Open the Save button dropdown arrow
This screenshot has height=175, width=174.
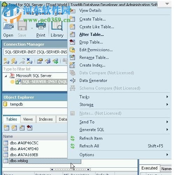(32, 28)
